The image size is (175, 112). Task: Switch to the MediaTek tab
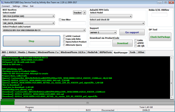[x=92, y=52]
